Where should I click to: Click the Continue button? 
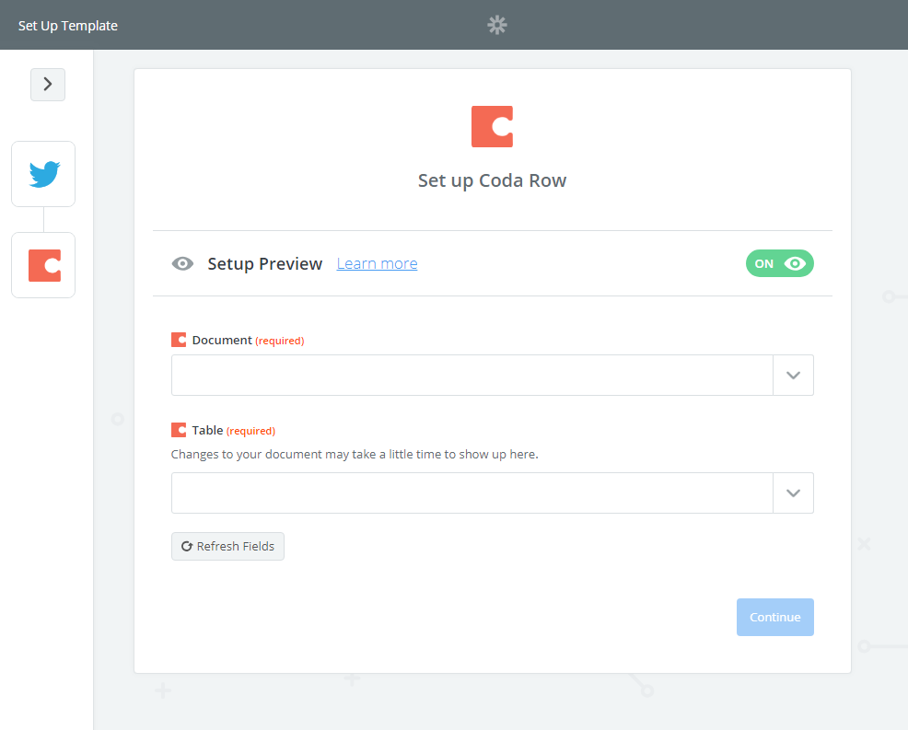click(x=774, y=618)
